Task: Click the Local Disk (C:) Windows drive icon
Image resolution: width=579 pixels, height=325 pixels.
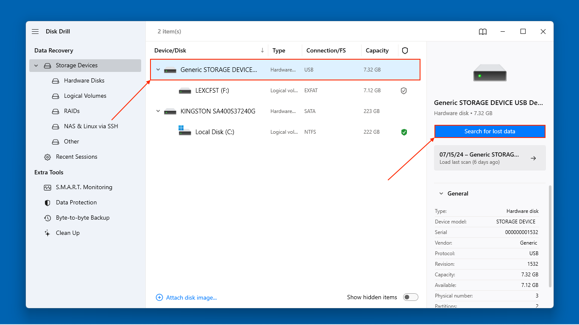Action: [185, 130]
